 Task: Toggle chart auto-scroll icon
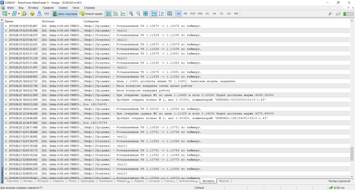(x=154, y=14)
